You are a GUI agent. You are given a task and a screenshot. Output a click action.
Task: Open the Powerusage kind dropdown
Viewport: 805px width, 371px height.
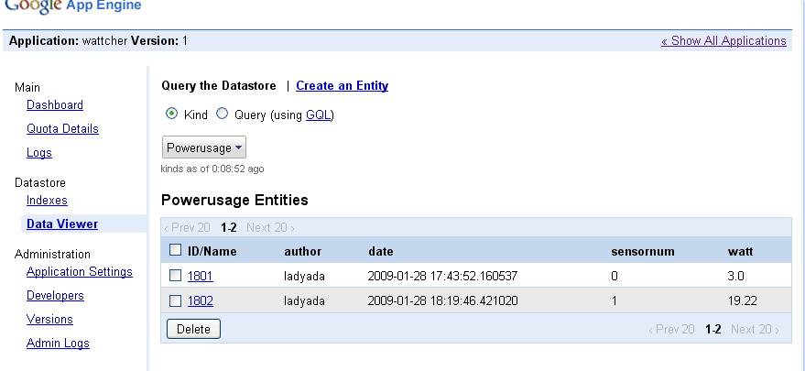(203, 147)
